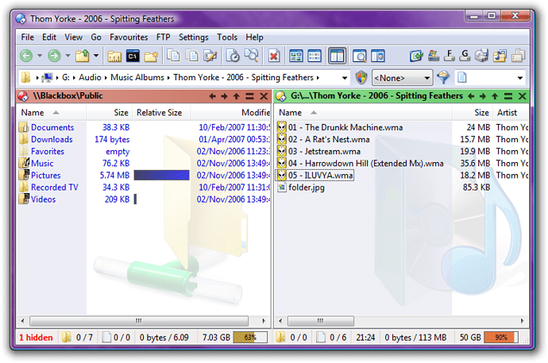This screenshot has height=363, width=548.
Task: Open the file filter field dropdown
Action: click(520, 78)
